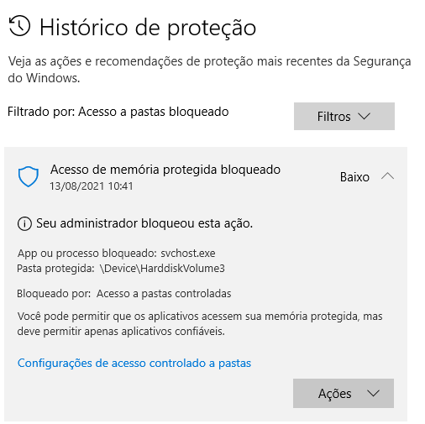Click the Bloqueado por: Acesso a pastas controladas line
The width and height of the screenshot is (425, 424).
[x=124, y=294]
